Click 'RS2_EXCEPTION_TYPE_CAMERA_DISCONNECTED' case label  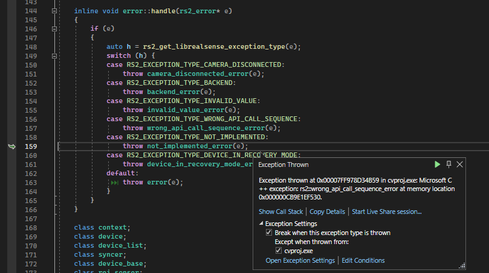[204, 64]
